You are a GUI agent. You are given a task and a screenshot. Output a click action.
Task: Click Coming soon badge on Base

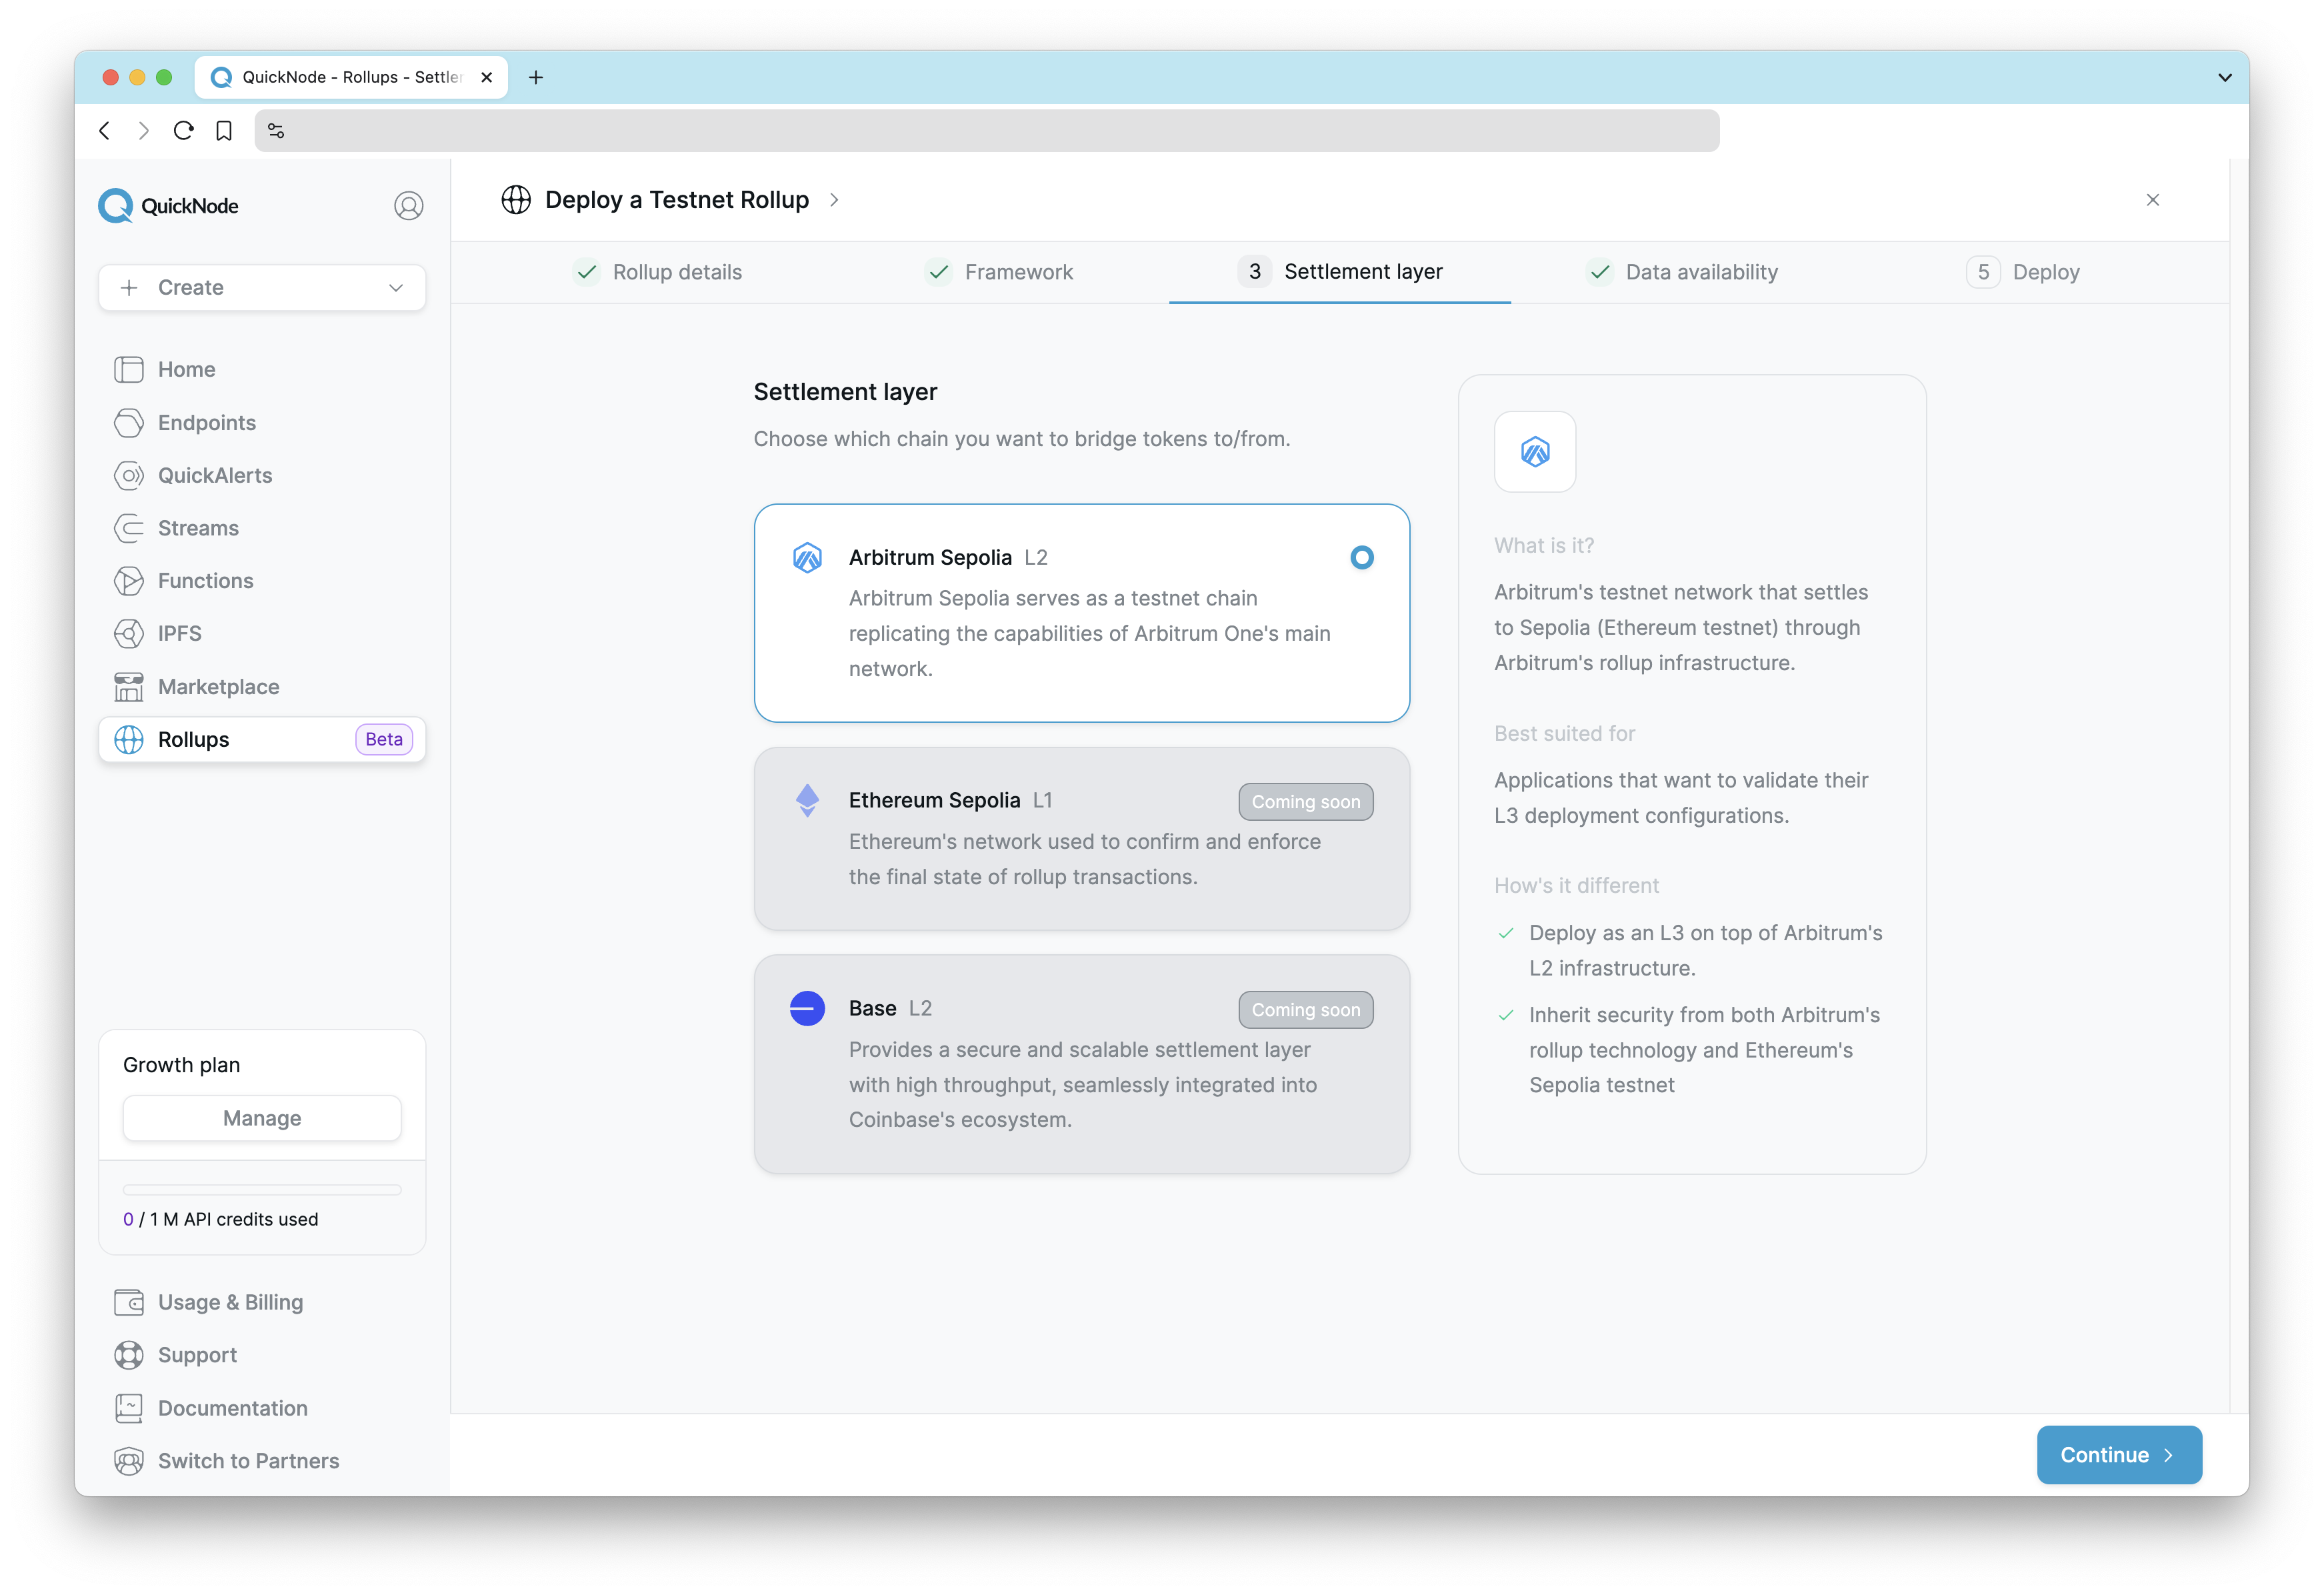point(1306,1010)
